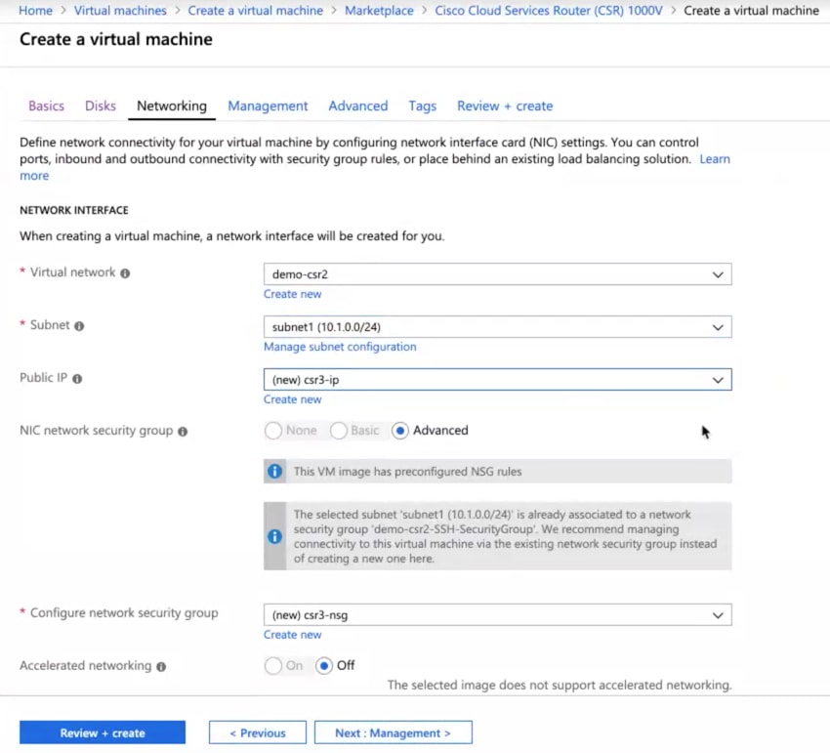The image size is (830, 753).
Task: Open the Virtual network dropdown
Action: [x=497, y=274]
